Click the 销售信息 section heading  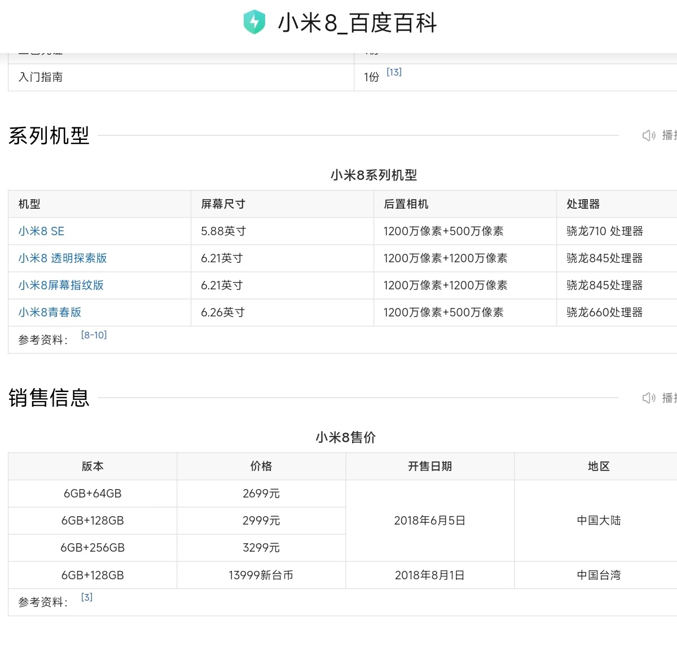[x=49, y=398]
